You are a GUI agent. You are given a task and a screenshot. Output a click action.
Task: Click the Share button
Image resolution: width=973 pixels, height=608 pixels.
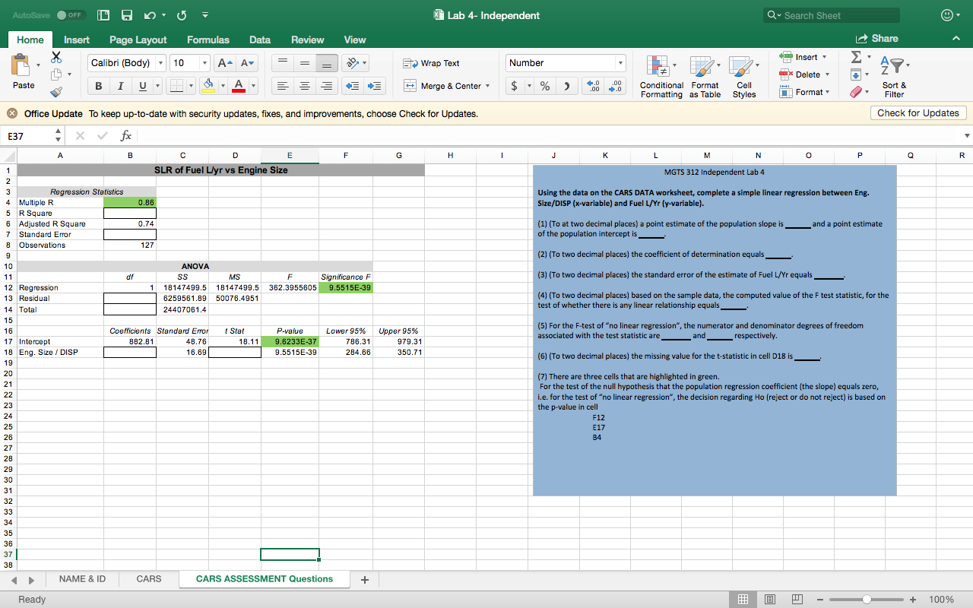click(x=875, y=38)
